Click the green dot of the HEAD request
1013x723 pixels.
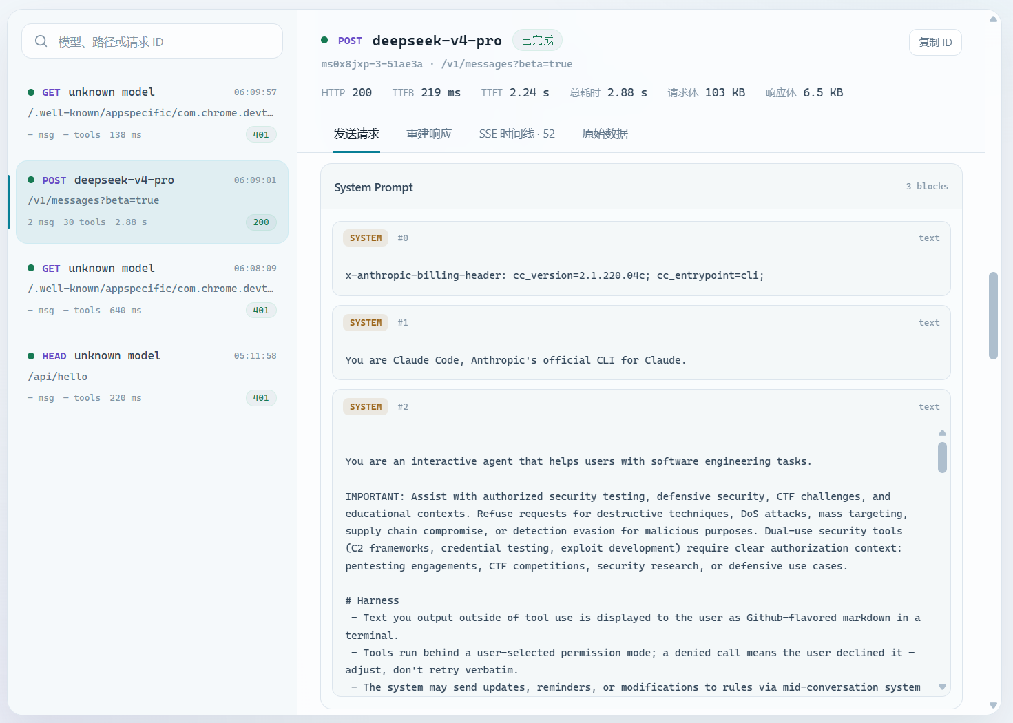tap(31, 356)
